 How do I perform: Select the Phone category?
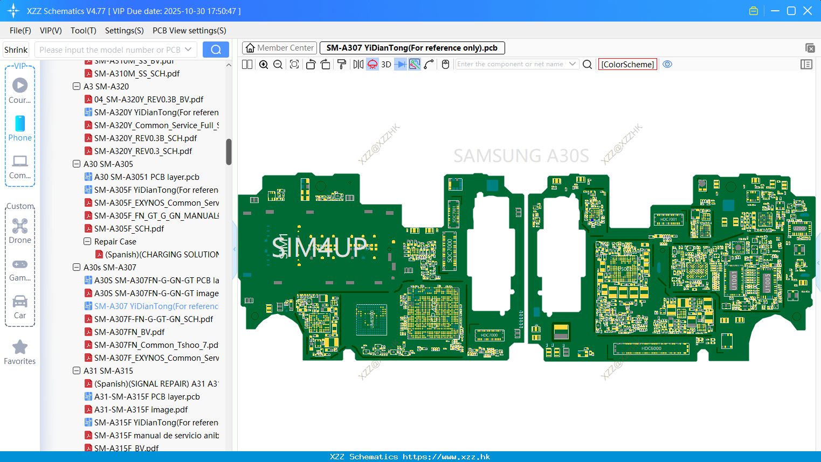click(x=20, y=129)
